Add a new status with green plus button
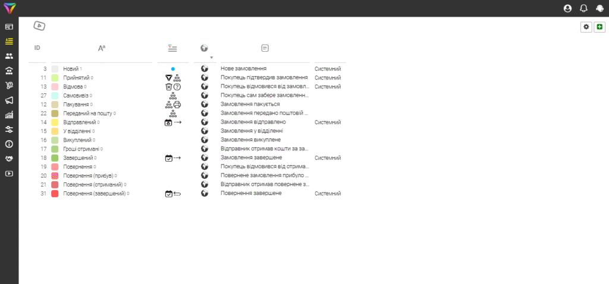609x284 pixels. pos(599,27)
